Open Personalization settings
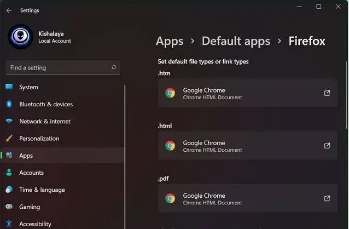 pos(39,139)
